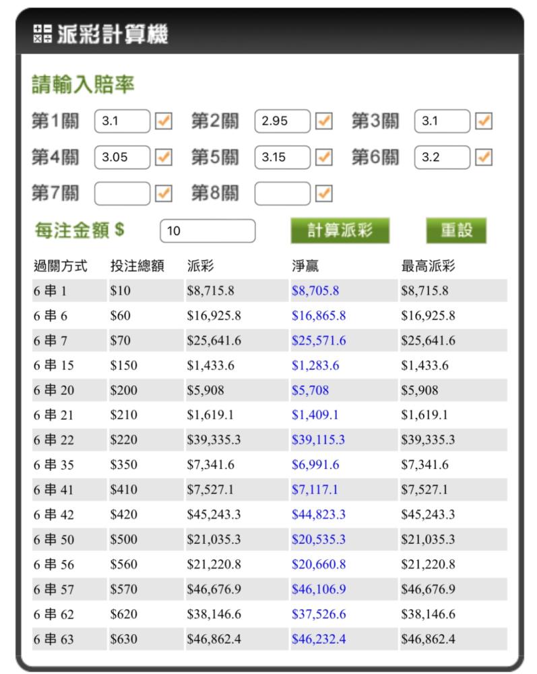This screenshot has width=537, height=674.
Task: Click the 每注金額 input showing 10
Action: [208, 231]
